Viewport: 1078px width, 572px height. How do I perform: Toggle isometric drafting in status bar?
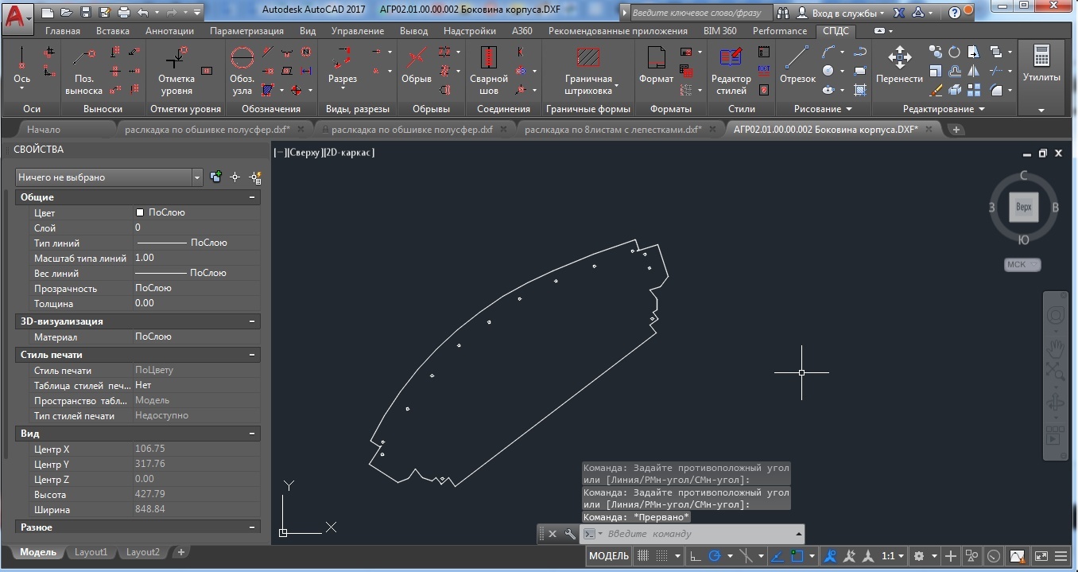746,556
